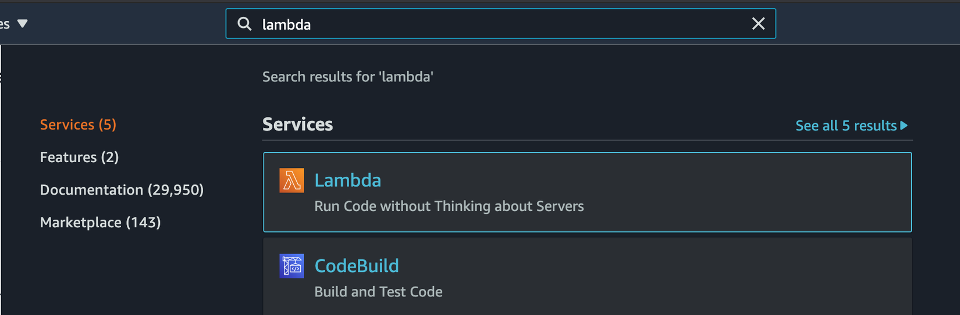Click the magnifying glass search icon
This screenshot has height=315, width=960.
[245, 24]
